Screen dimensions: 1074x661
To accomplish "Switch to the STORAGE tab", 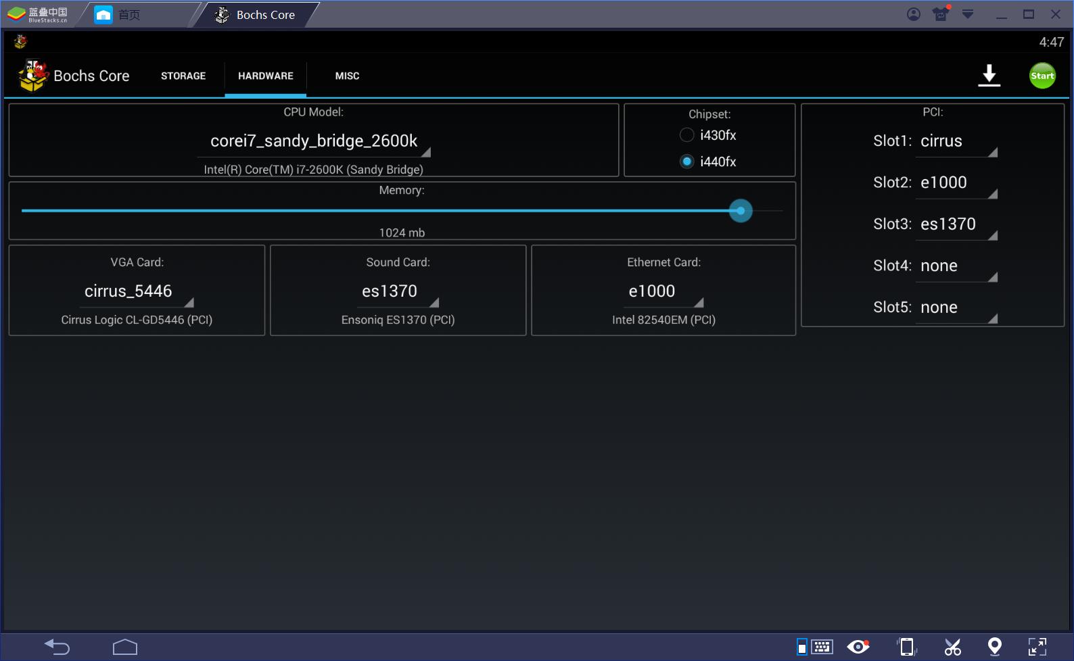I will point(183,76).
